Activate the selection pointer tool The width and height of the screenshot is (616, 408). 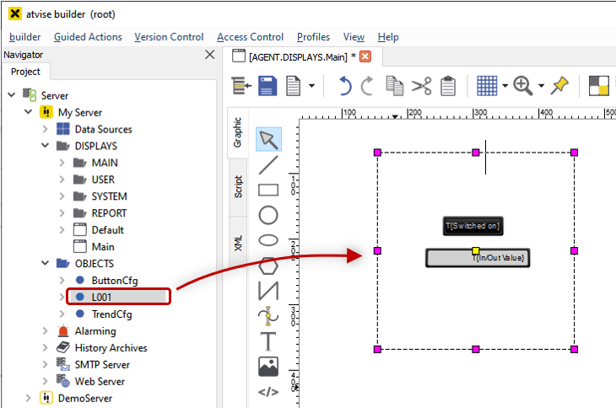coord(268,139)
